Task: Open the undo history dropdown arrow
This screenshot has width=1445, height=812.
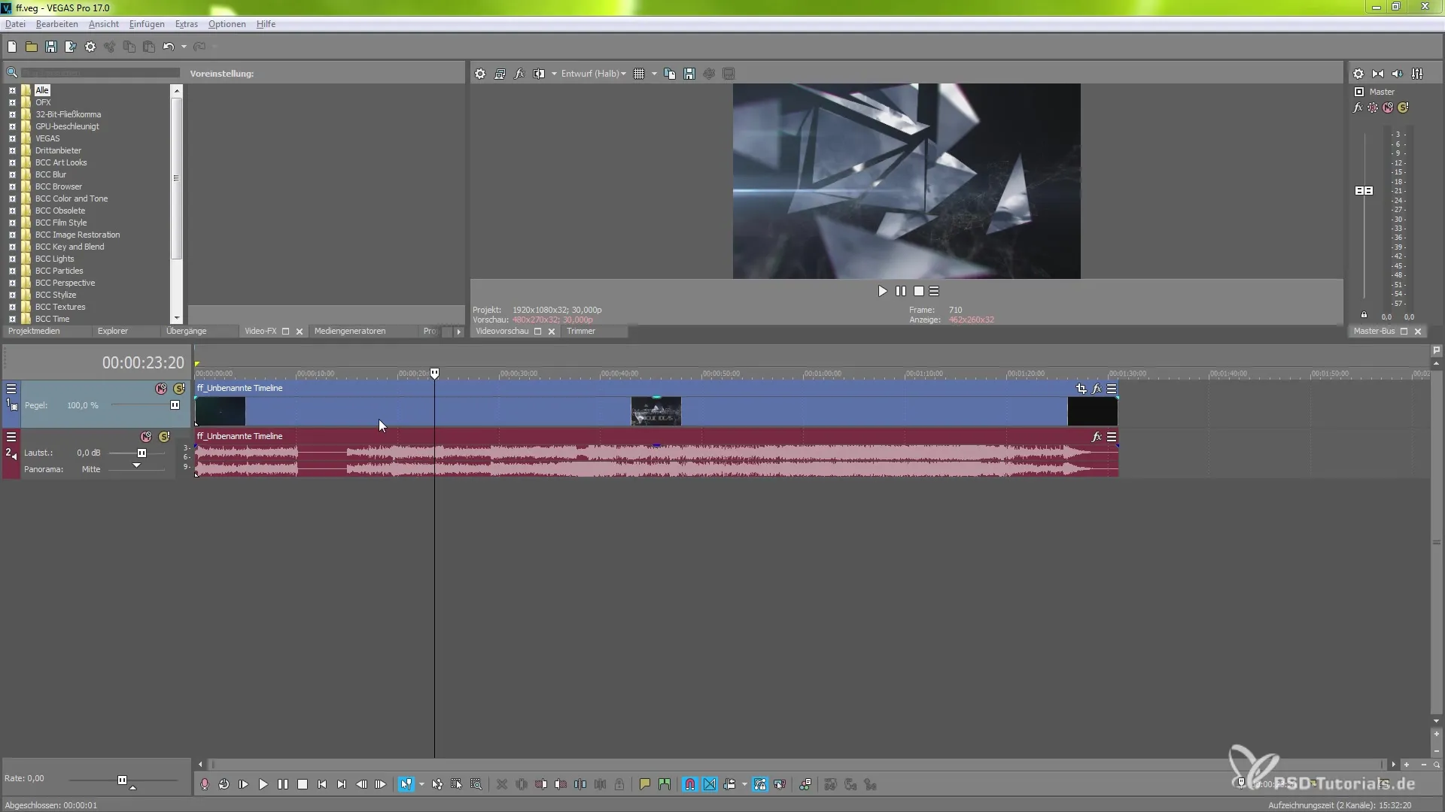Action: (184, 47)
